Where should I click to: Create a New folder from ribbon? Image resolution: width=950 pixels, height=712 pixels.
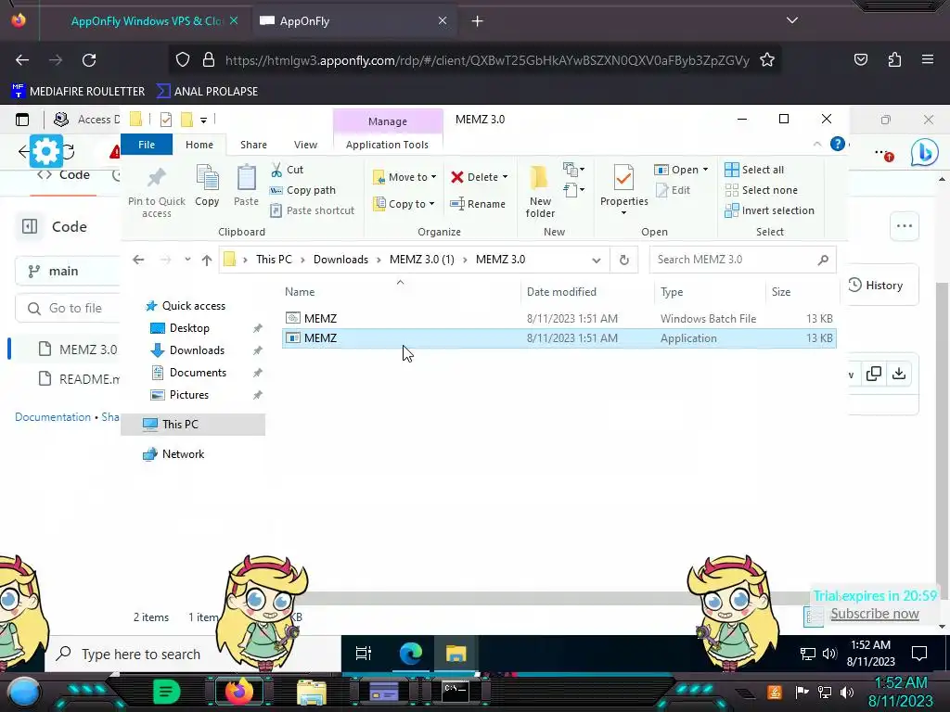(540, 191)
